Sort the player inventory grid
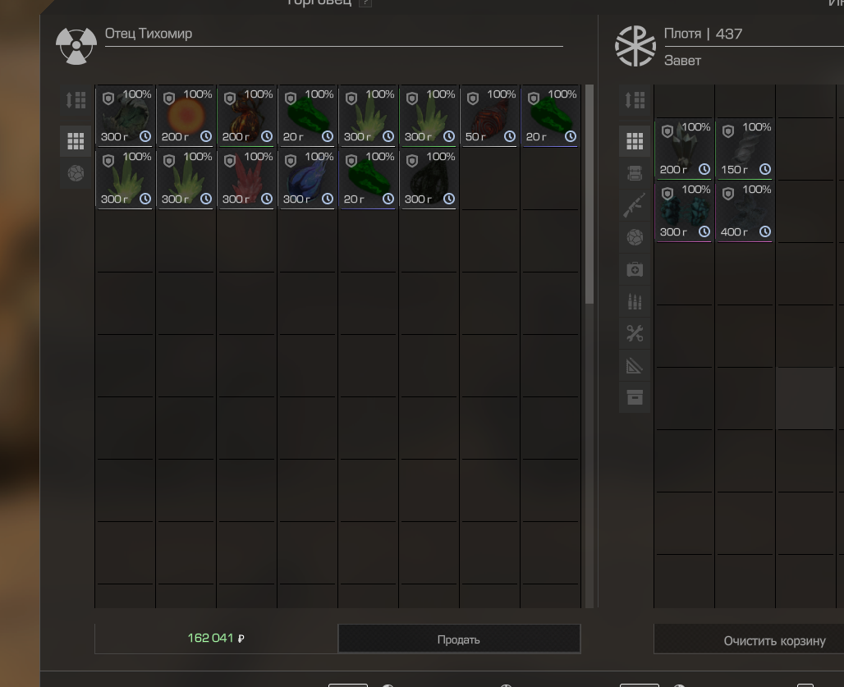Viewport: 844px width, 687px height. pos(635,100)
